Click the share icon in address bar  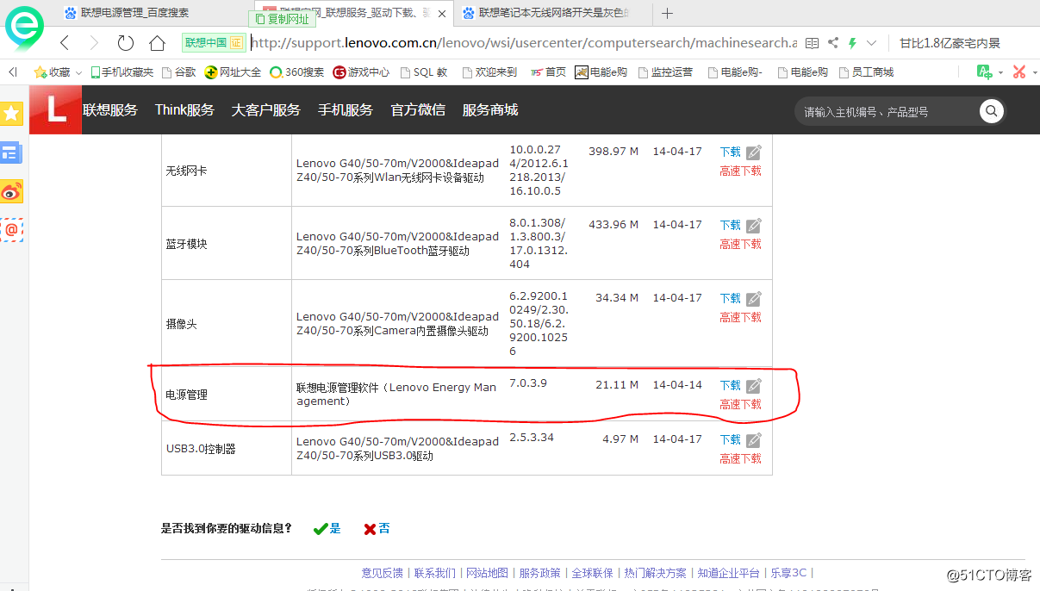pos(832,43)
